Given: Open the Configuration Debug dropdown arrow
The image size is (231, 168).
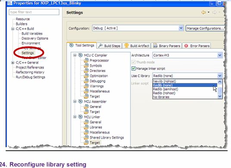Looking at the screenshot, I should coord(181,28).
